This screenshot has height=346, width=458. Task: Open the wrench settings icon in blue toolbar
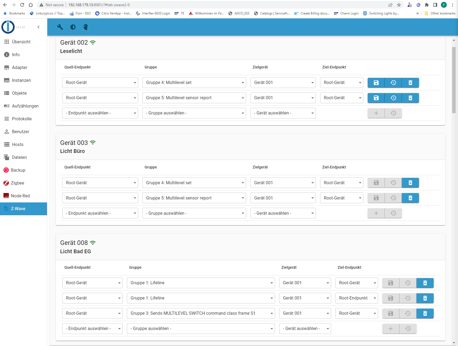coord(60,27)
